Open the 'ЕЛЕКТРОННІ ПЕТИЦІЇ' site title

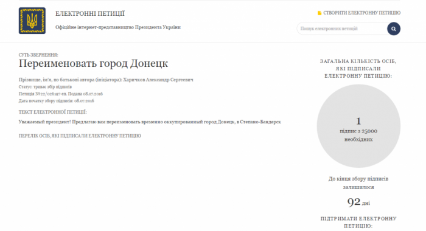[x=90, y=13]
